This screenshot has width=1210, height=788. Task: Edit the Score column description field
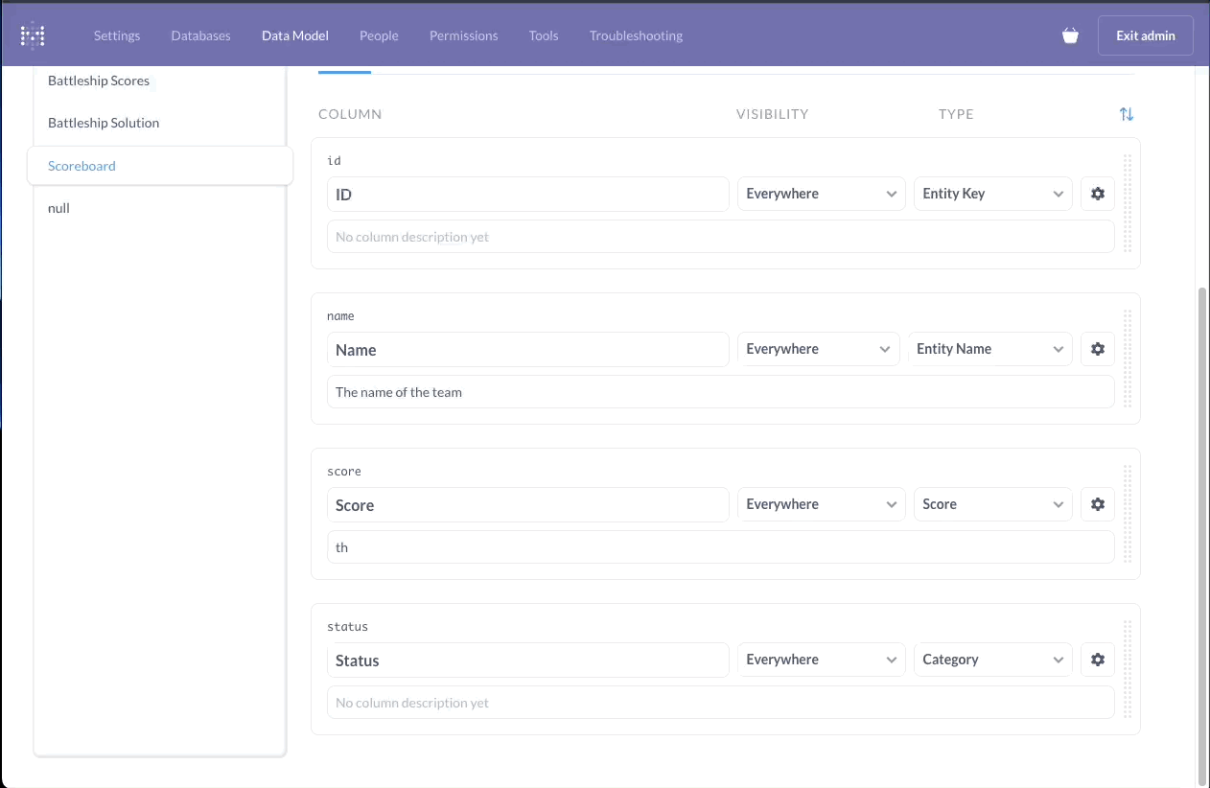coord(721,546)
